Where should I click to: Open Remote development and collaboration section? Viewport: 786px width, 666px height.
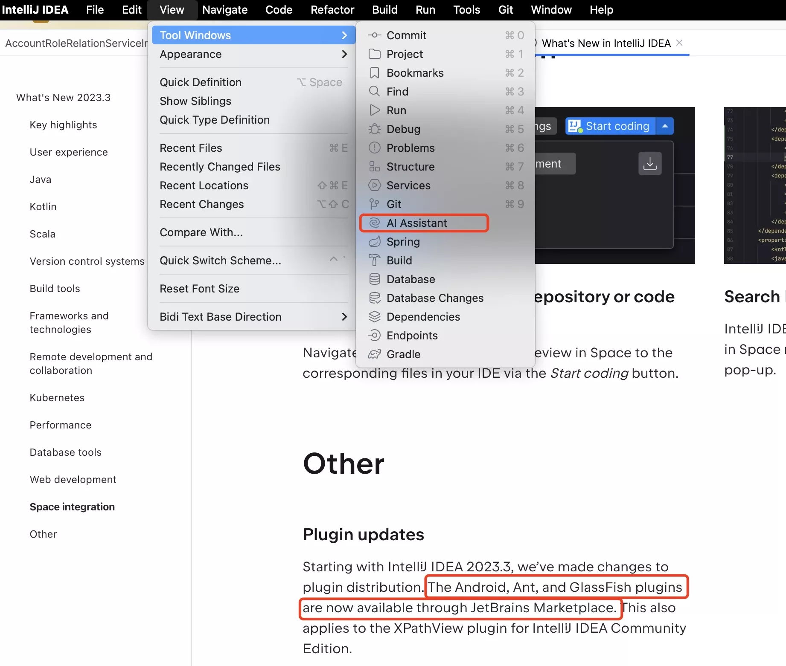[91, 364]
